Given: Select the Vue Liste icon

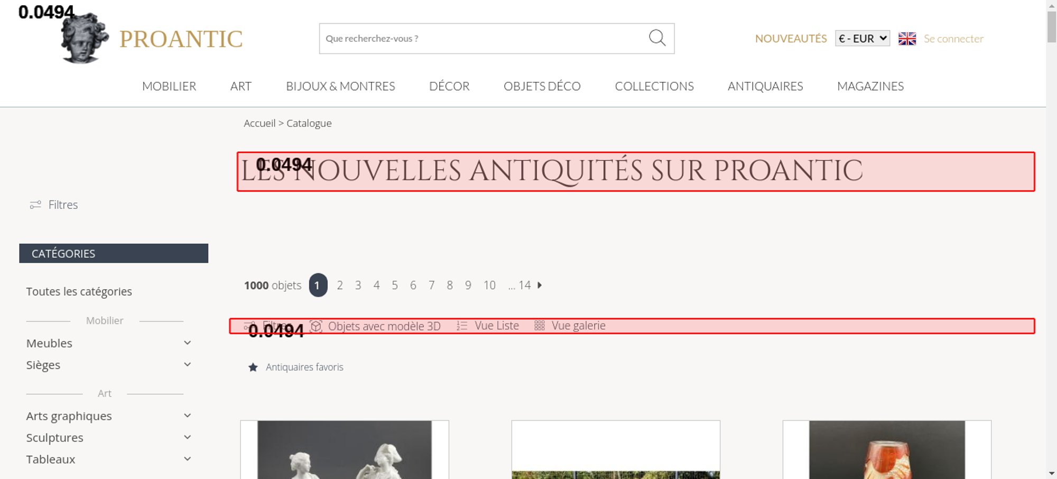Looking at the screenshot, I should click(462, 326).
